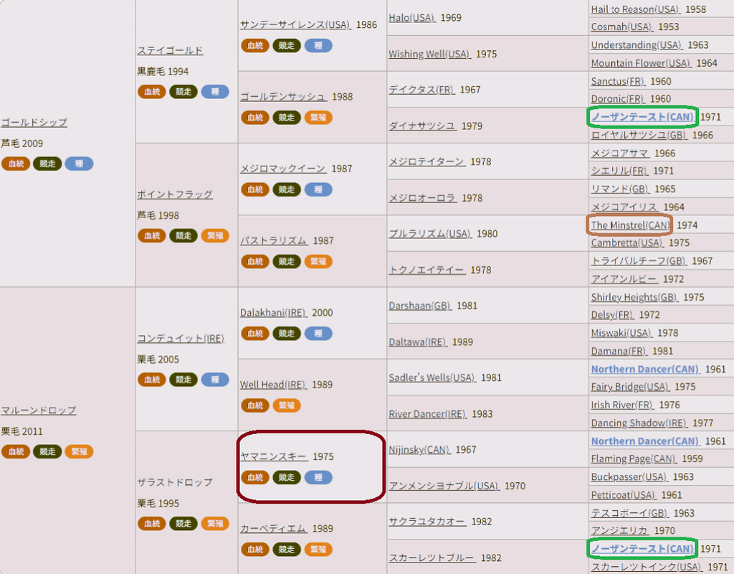Open the ポイントフラッグ link

(x=175, y=194)
